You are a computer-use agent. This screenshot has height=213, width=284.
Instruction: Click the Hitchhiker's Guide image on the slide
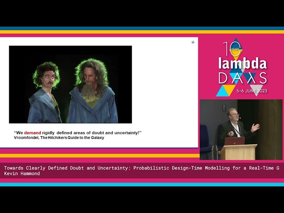71,84
